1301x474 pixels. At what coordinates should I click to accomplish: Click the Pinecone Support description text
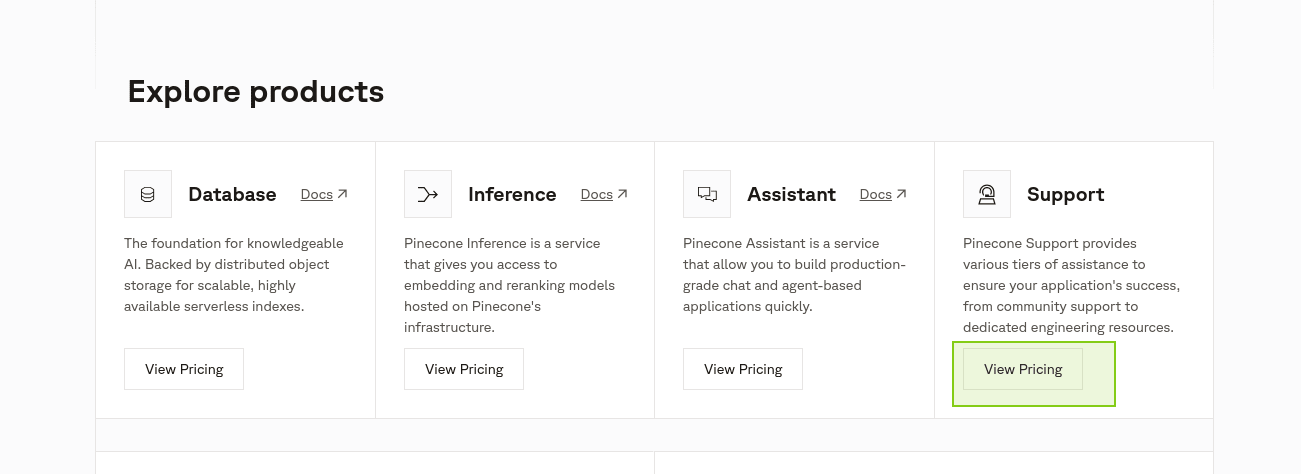coord(1071,285)
